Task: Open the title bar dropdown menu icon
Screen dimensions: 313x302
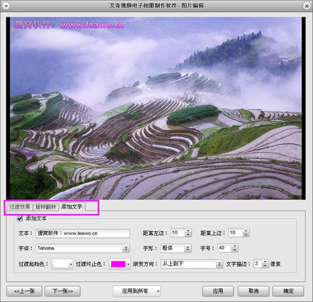Action: point(6,6)
